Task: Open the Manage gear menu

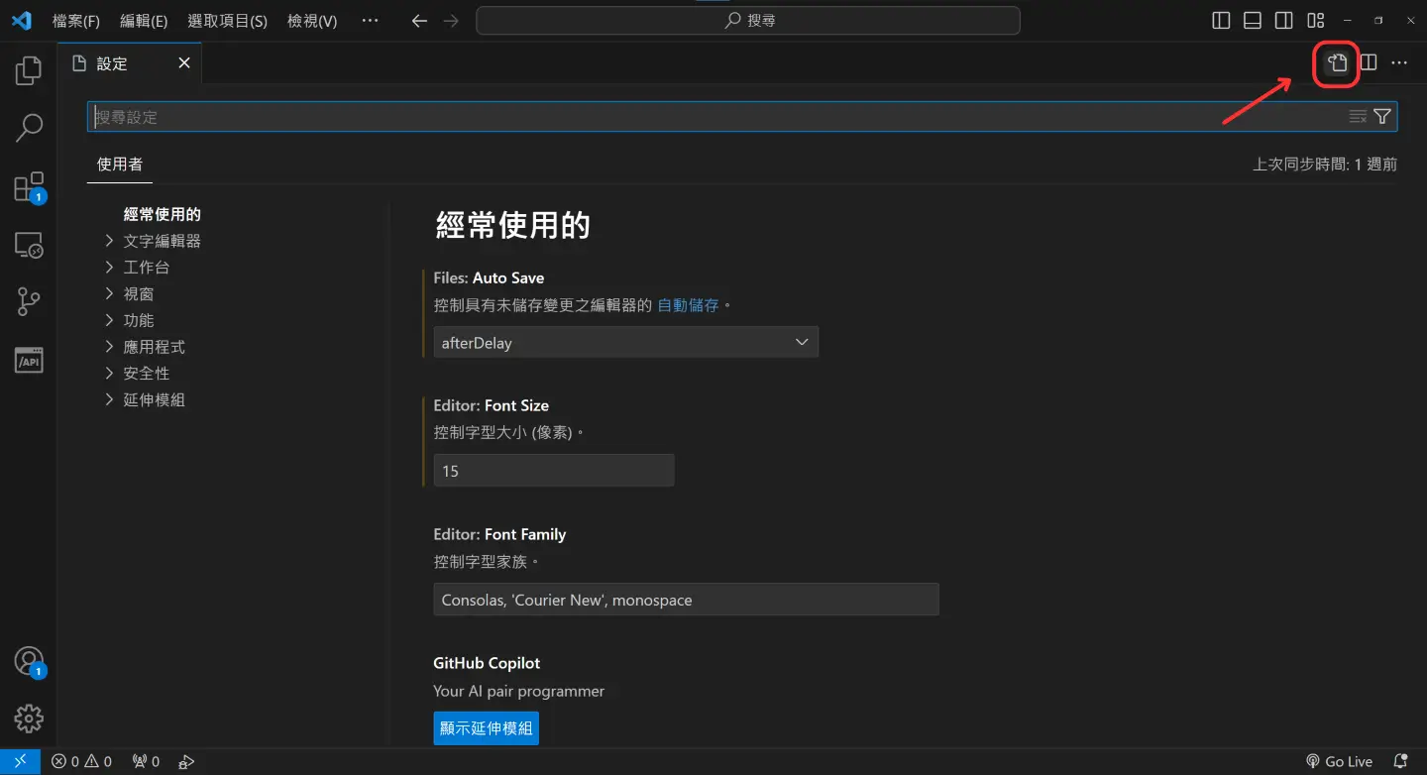Action: [x=28, y=719]
